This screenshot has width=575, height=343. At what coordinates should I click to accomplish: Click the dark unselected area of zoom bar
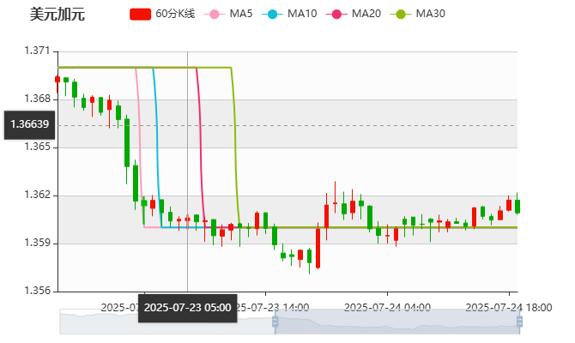click(163, 322)
